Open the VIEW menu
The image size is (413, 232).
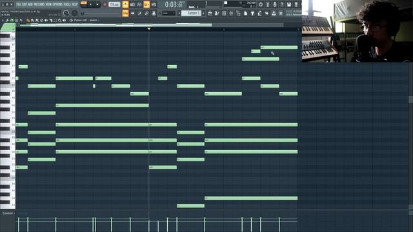(x=49, y=5)
